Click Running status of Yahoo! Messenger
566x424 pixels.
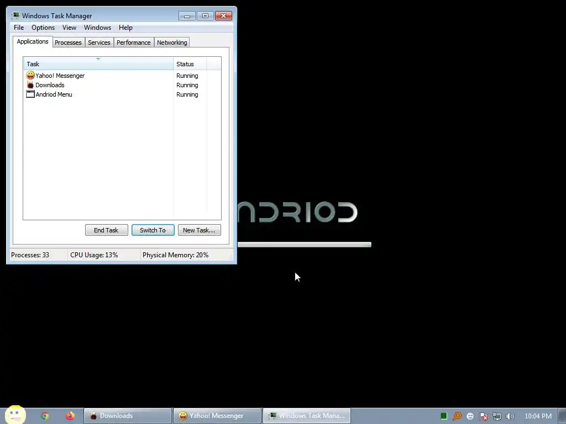point(187,76)
